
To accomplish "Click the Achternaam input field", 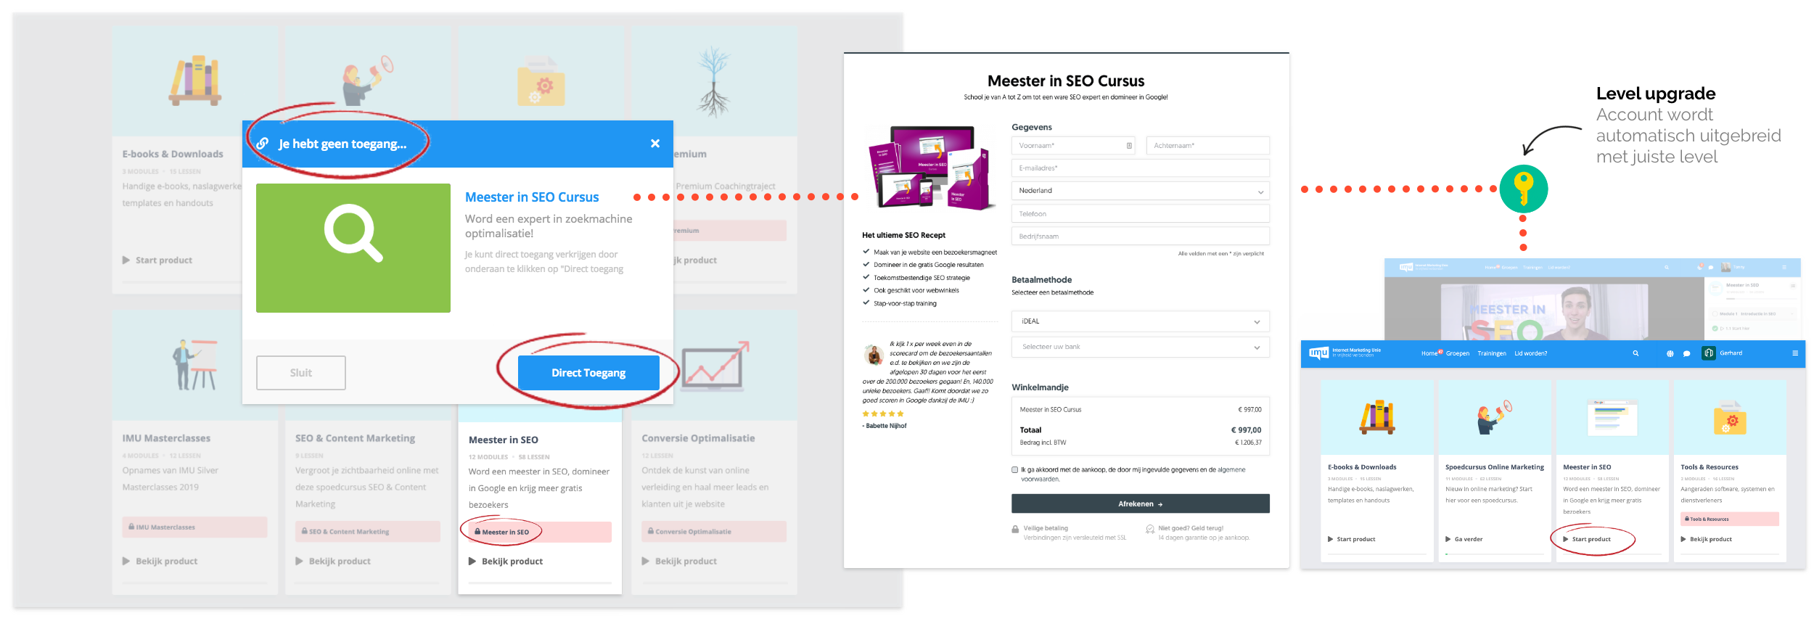I will pos(1208,146).
